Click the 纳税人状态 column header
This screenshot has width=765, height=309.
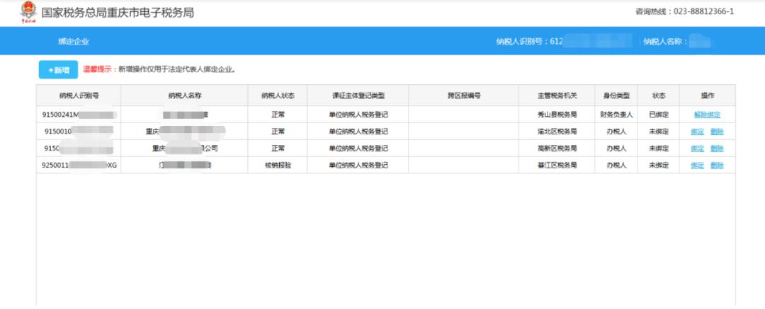click(x=278, y=95)
